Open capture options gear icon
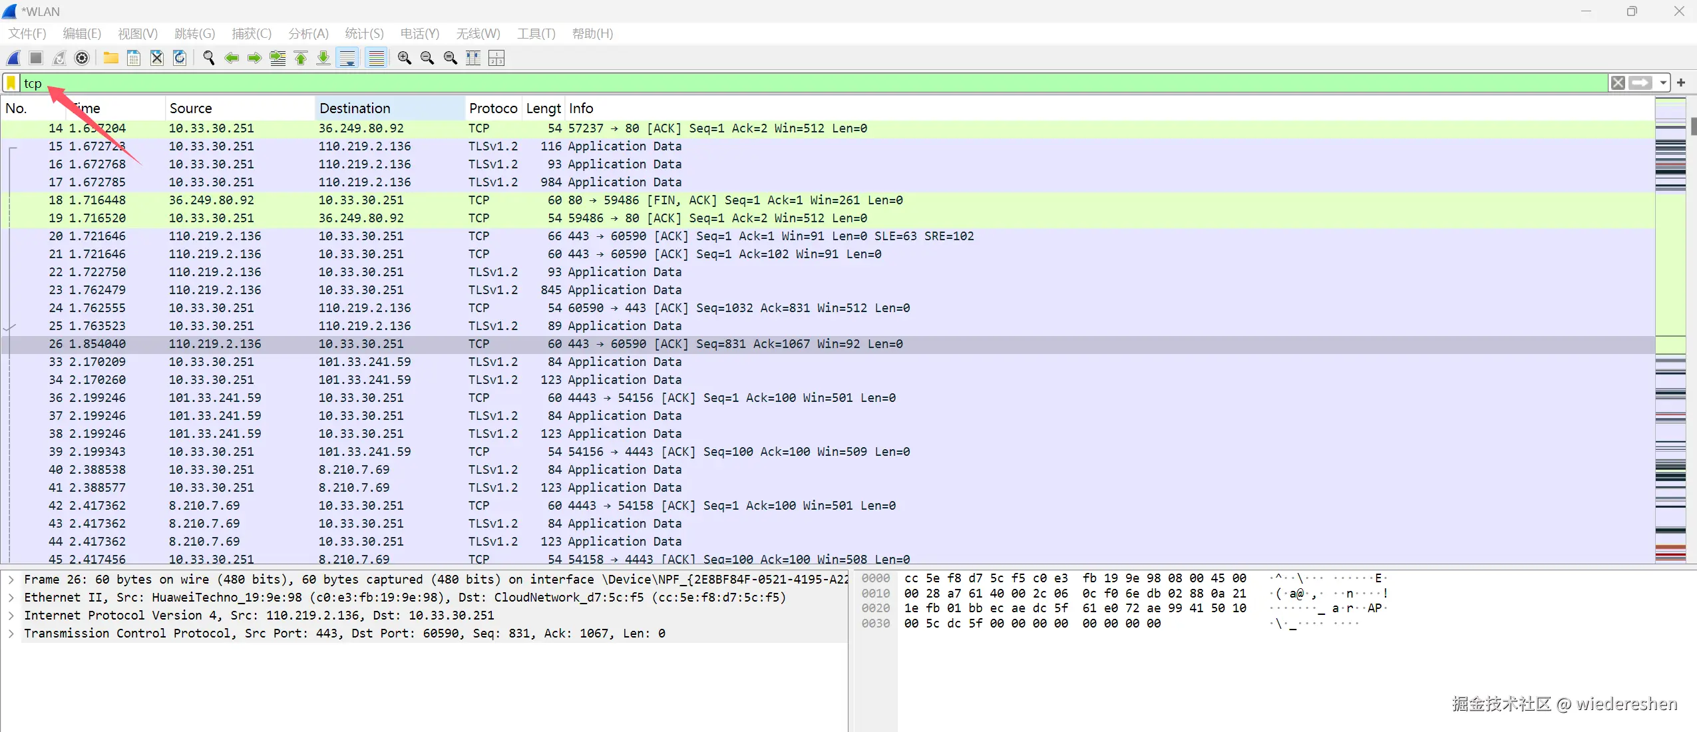The height and width of the screenshot is (732, 1697). pos(82,59)
